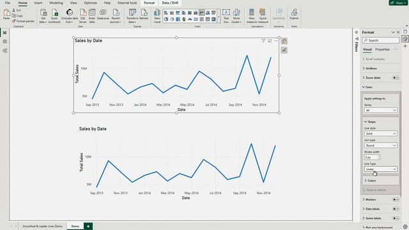Screen dimensions: 409x230
Task: Click the Stroke width stepper arrows
Action: (x=378, y=157)
